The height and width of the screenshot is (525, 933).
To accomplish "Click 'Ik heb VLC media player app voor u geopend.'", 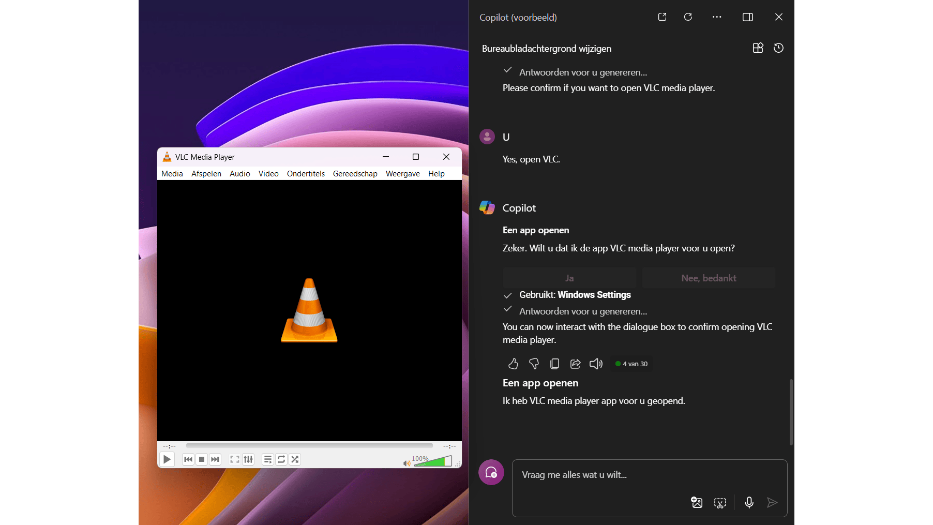I will (594, 401).
